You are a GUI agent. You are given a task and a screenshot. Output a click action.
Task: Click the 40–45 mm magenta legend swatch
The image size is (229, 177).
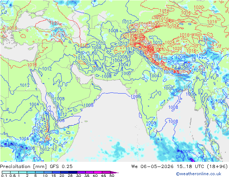pos(98,172)
